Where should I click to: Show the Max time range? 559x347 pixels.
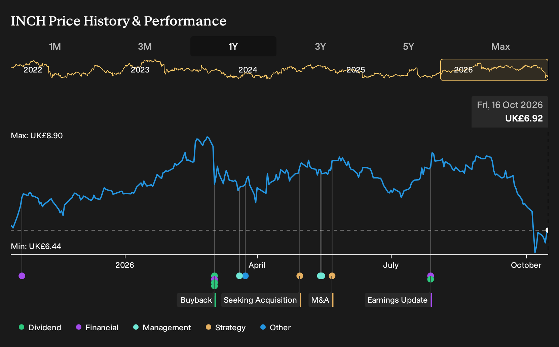click(500, 46)
